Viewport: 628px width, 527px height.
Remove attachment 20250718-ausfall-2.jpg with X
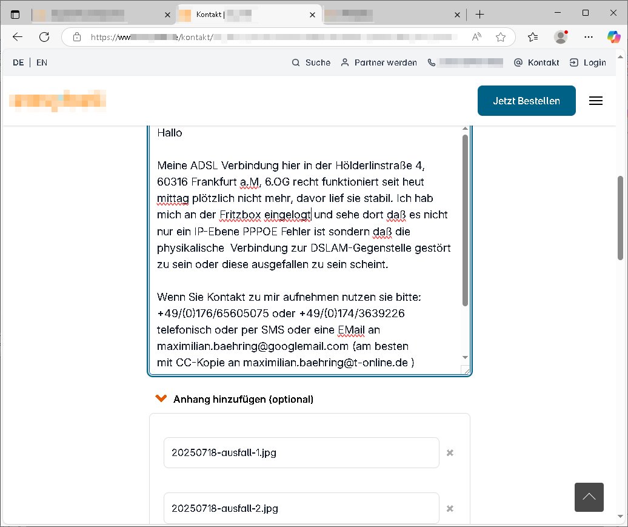[x=450, y=509]
